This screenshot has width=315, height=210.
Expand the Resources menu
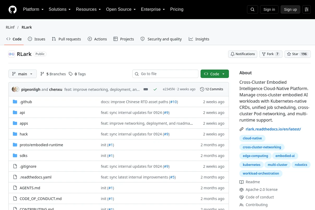[88, 9]
